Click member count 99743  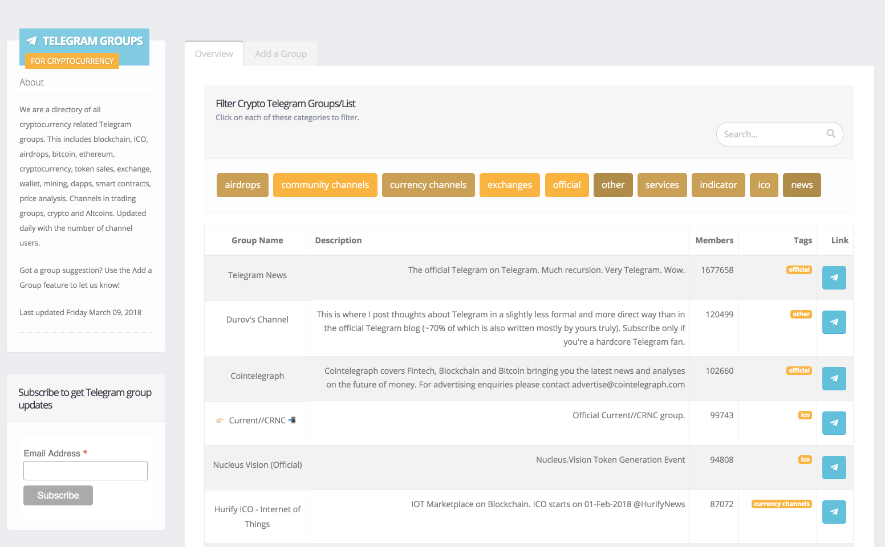click(721, 415)
